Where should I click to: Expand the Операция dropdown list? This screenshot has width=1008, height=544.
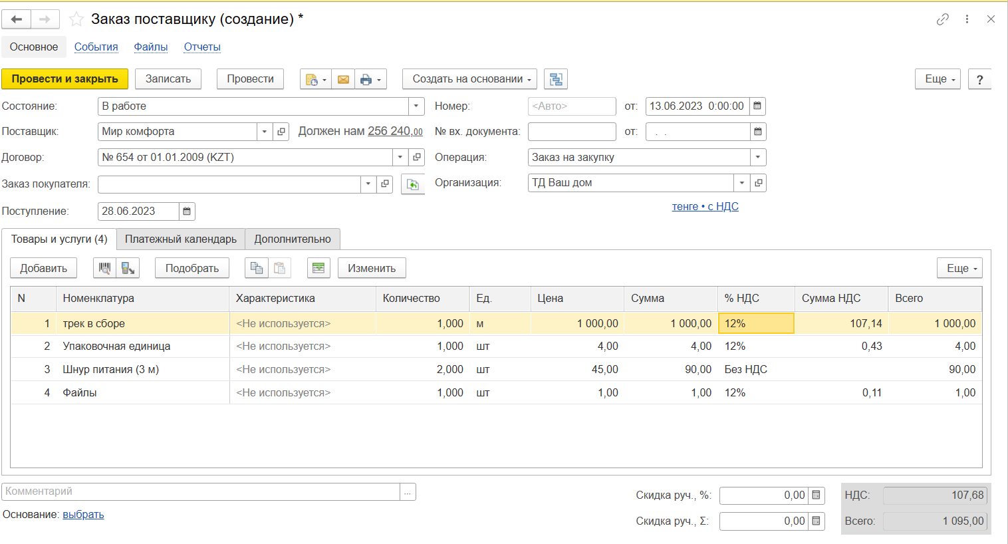click(x=757, y=158)
